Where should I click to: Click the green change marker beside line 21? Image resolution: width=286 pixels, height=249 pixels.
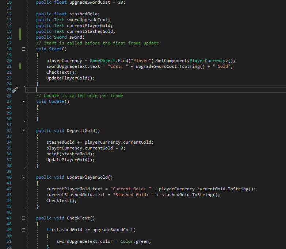(x=20, y=66)
